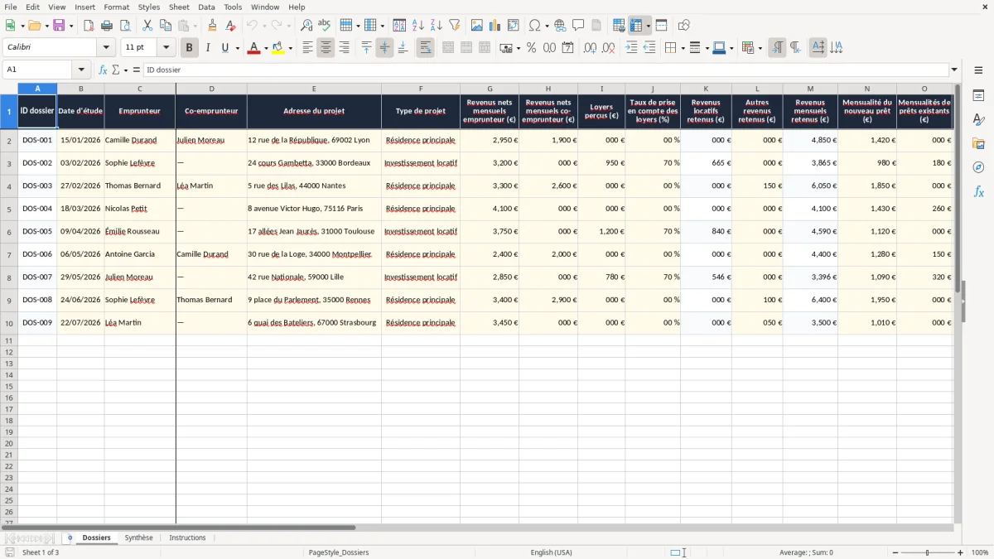Open the Font Name dropdown
Image resolution: width=994 pixels, height=559 pixels.
coord(106,48)
